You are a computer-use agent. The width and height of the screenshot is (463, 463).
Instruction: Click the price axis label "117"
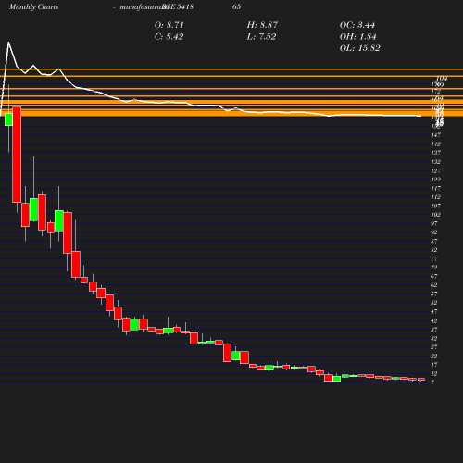pos(435,188)
